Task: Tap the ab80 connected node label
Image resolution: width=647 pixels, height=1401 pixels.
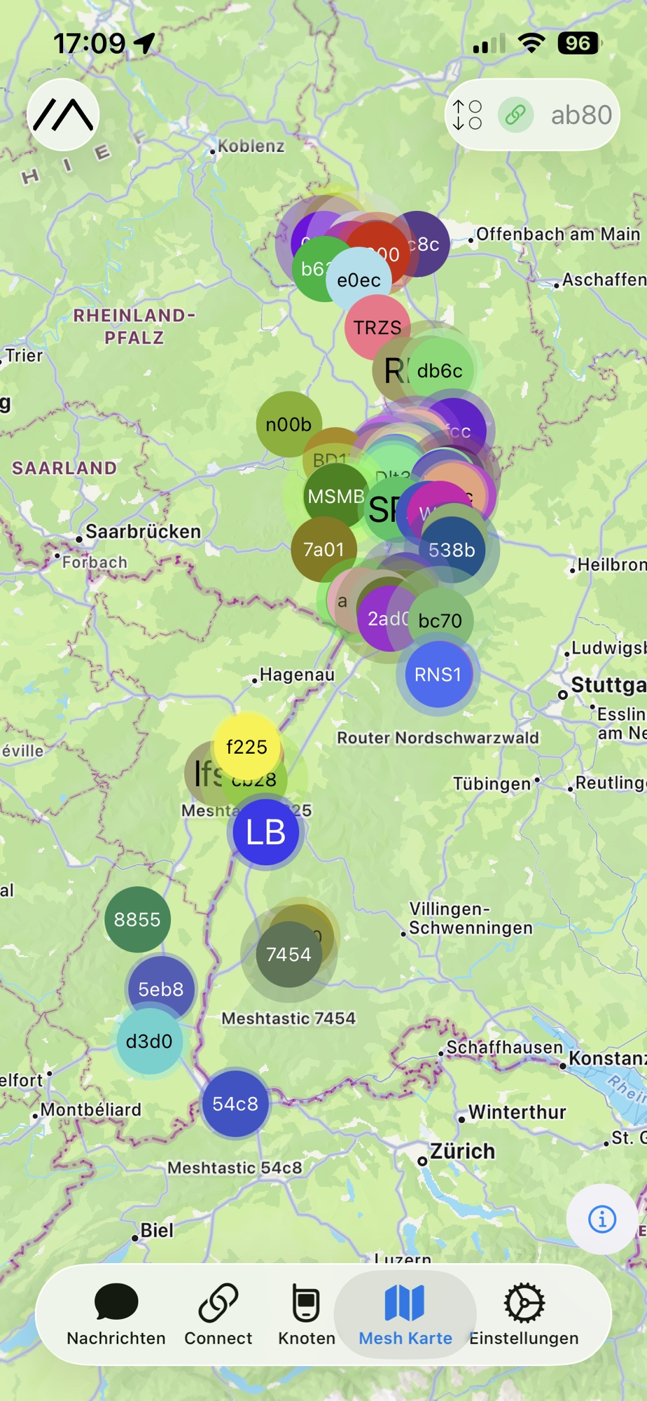Action: click(580, 115)
